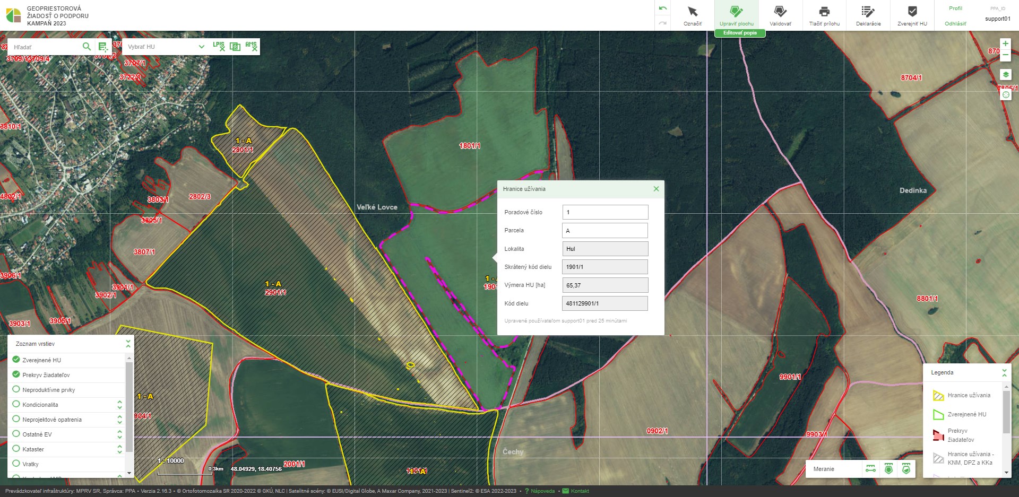Click the 1801/1 parcel label
The image size is (1019, 497).
(x=470, y=145)
